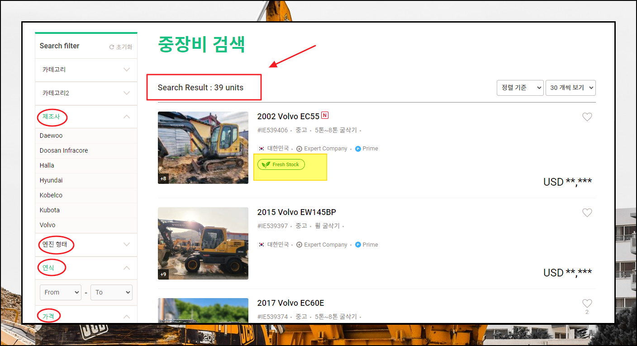The image size is (637, 346).
Task: Click the 중고 condition text on EW145BP listing
Action: [x=301, y=226]
